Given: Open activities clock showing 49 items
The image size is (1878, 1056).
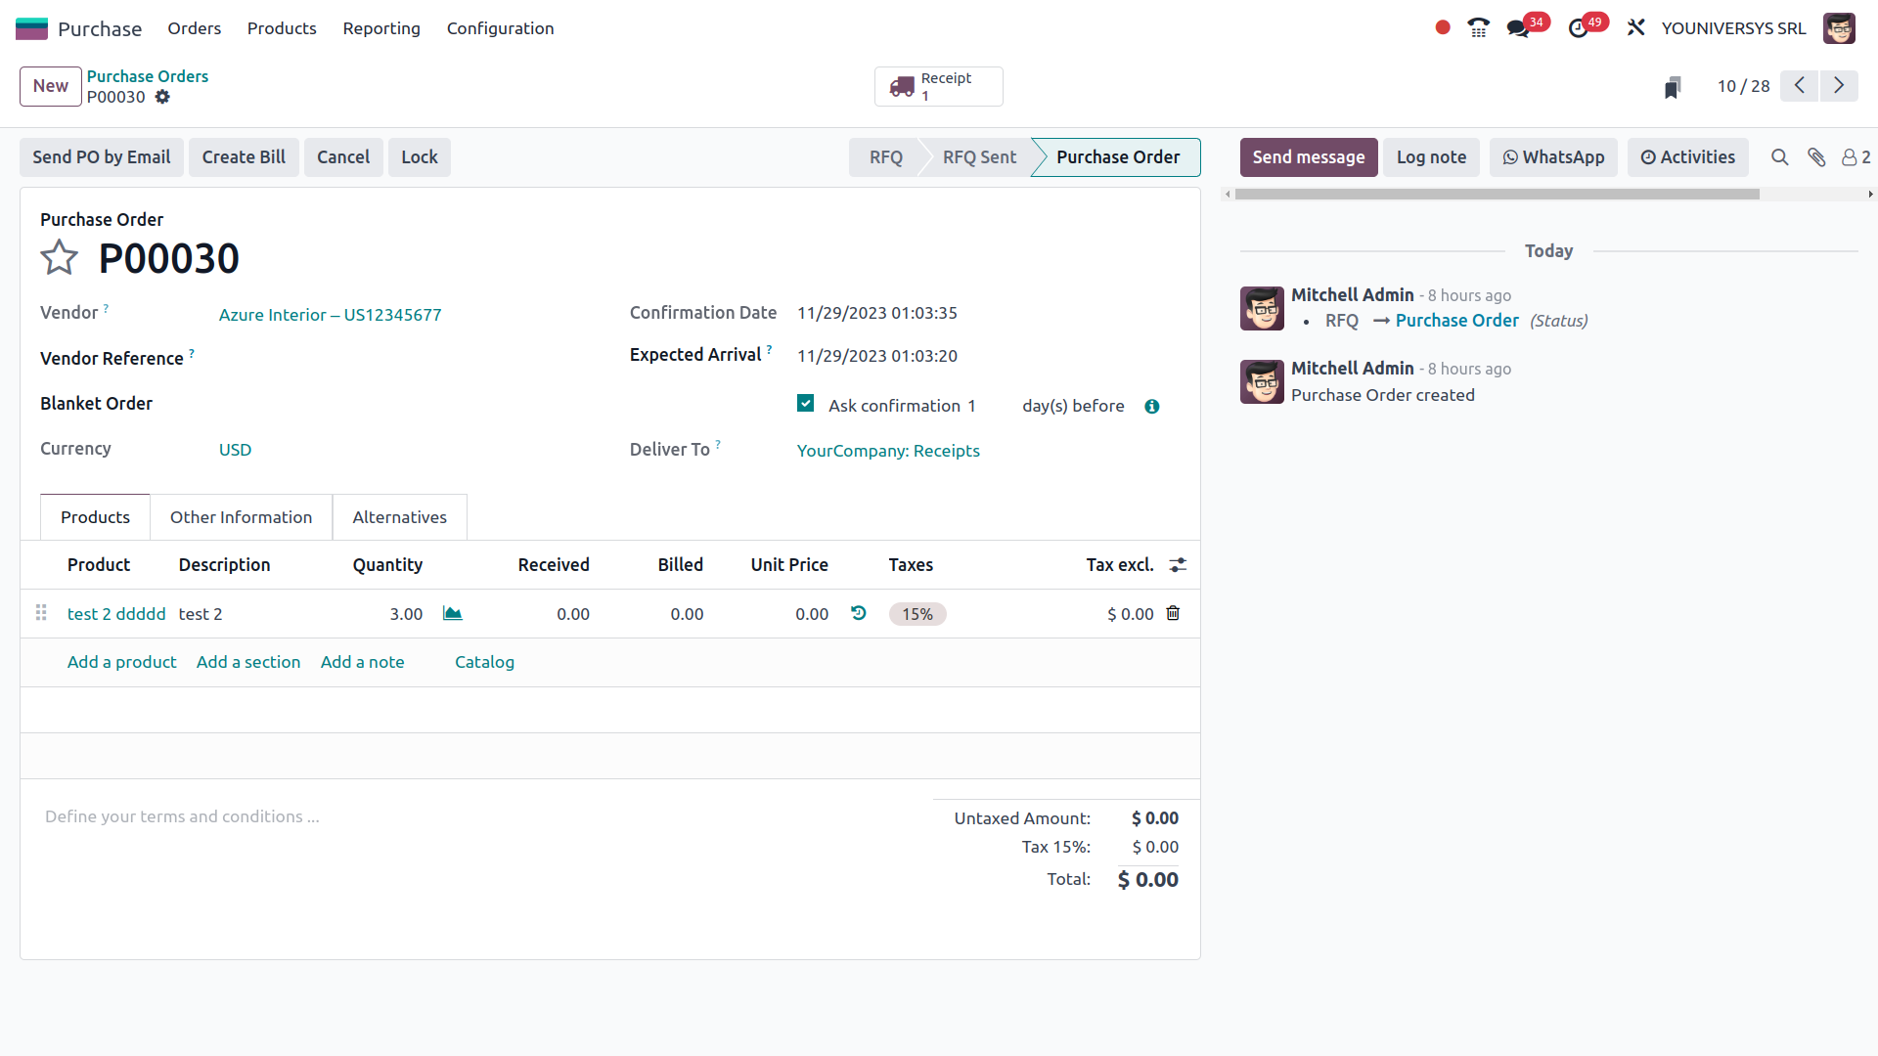Looking at the screenshot, I should [x=1580, y=27].
